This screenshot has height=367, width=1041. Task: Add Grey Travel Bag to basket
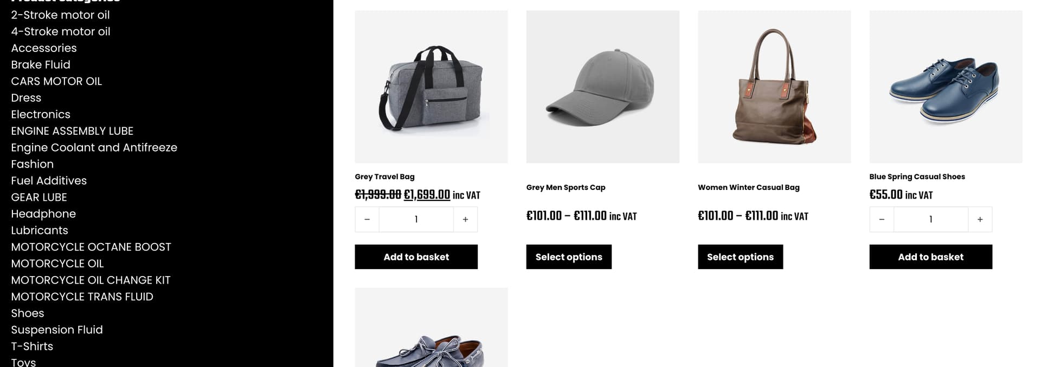[416, 257]
